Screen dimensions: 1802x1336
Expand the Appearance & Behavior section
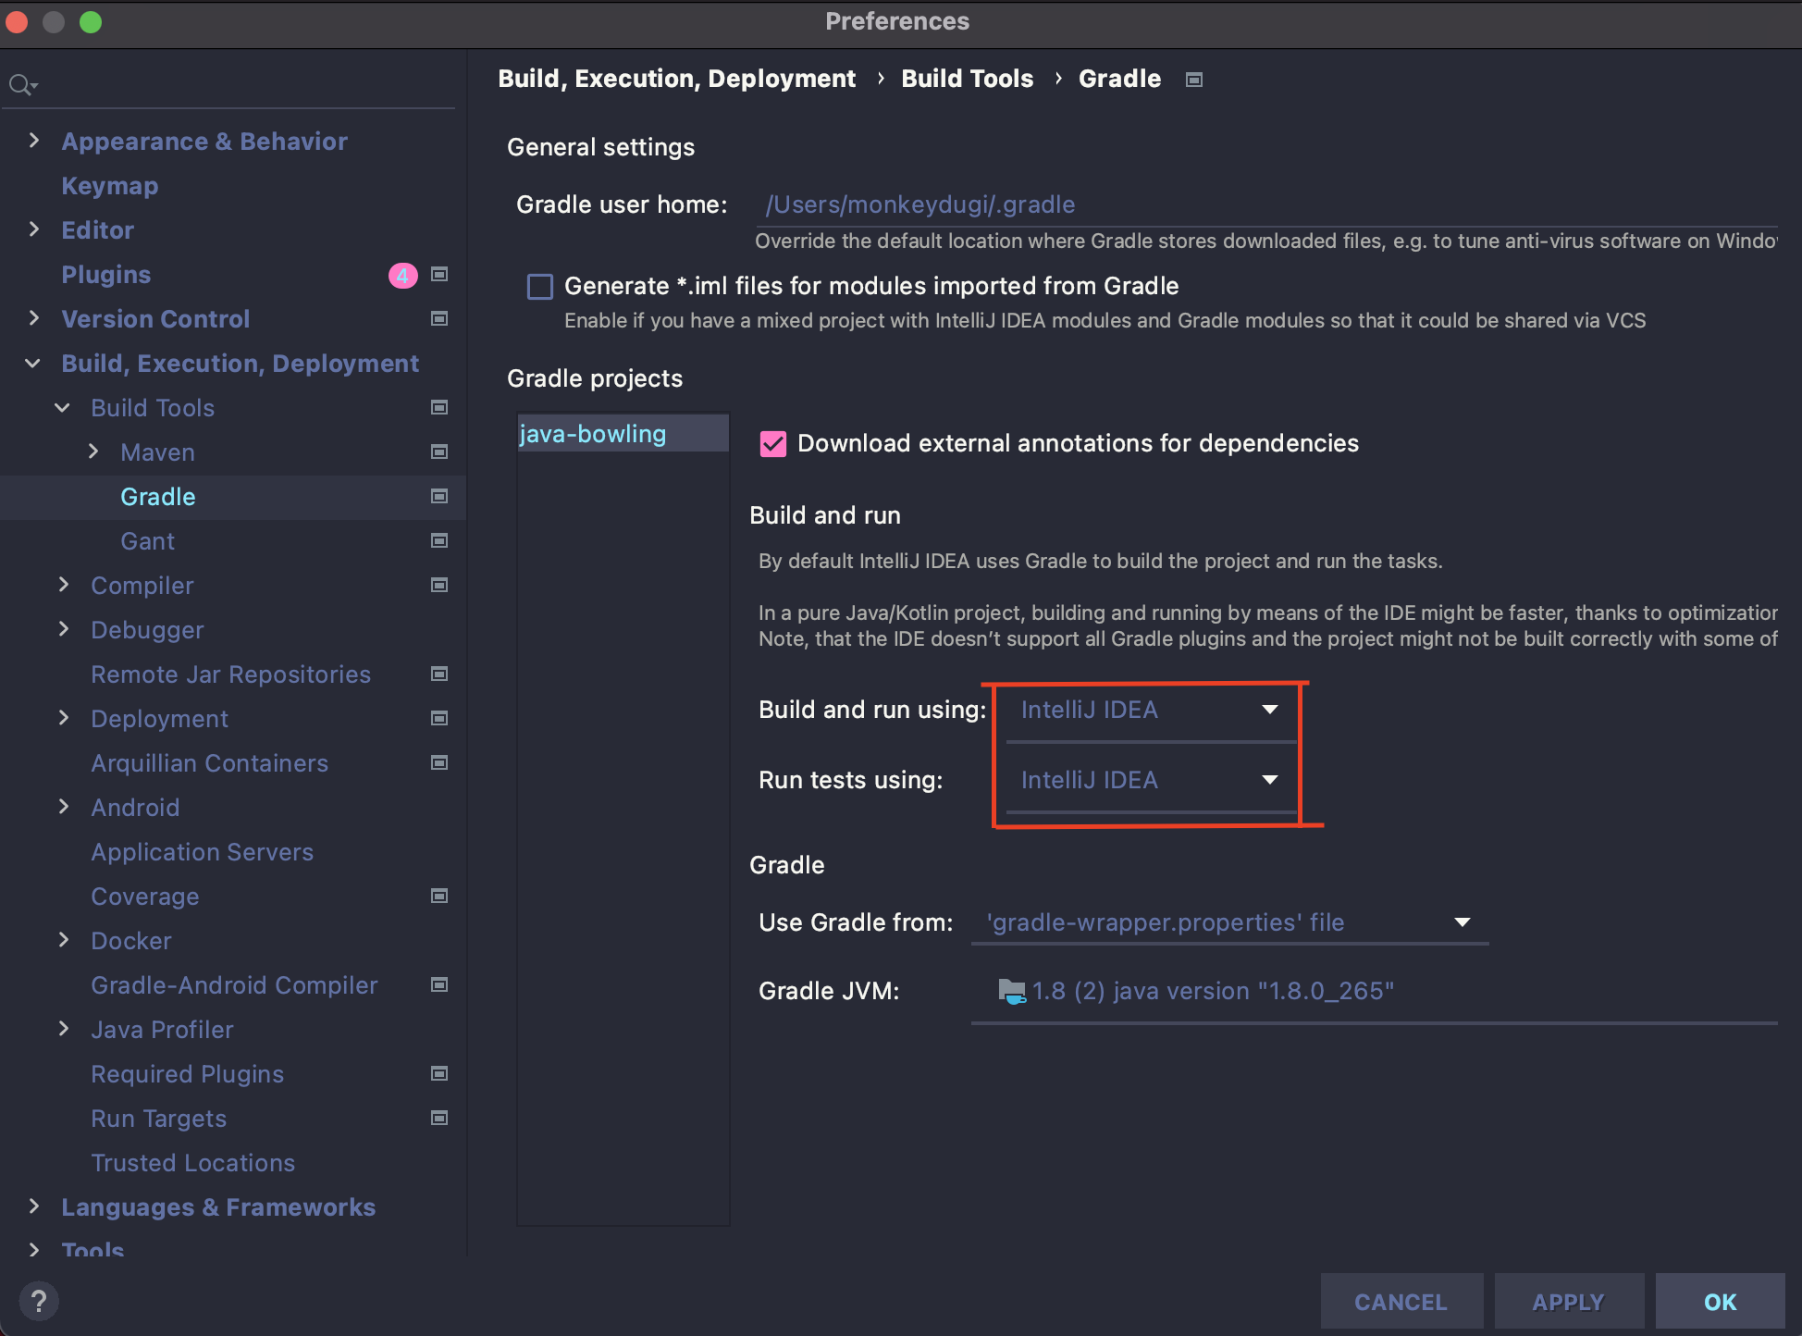[34, 141]
